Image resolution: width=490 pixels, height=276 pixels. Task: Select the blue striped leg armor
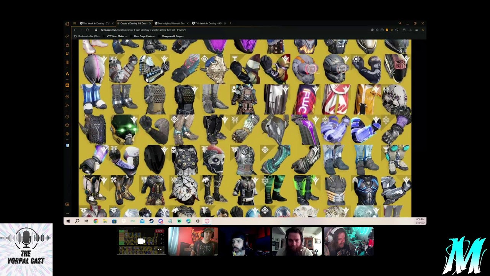(94, 99)
